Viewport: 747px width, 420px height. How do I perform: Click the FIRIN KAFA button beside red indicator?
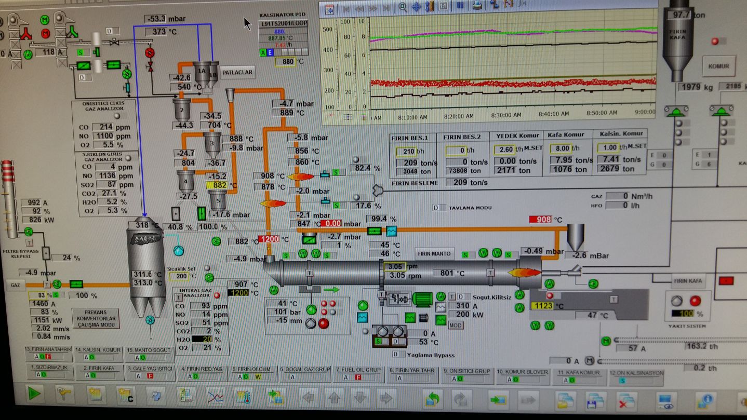click(x=688, y=281)
